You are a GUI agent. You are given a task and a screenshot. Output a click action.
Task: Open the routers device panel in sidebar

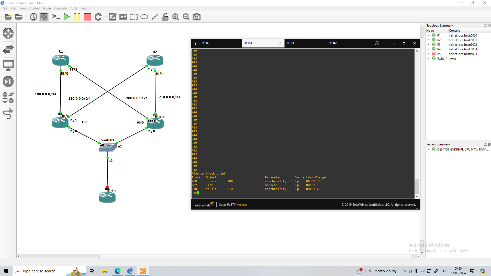8,33
